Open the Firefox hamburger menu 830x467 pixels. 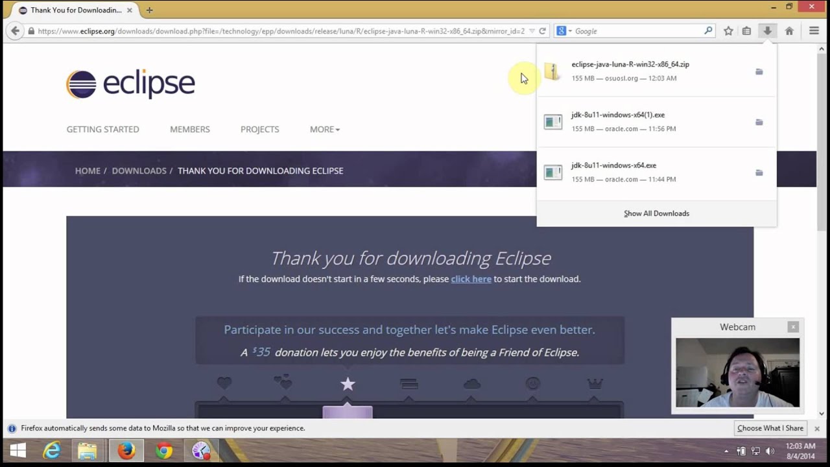click(814, 30)
